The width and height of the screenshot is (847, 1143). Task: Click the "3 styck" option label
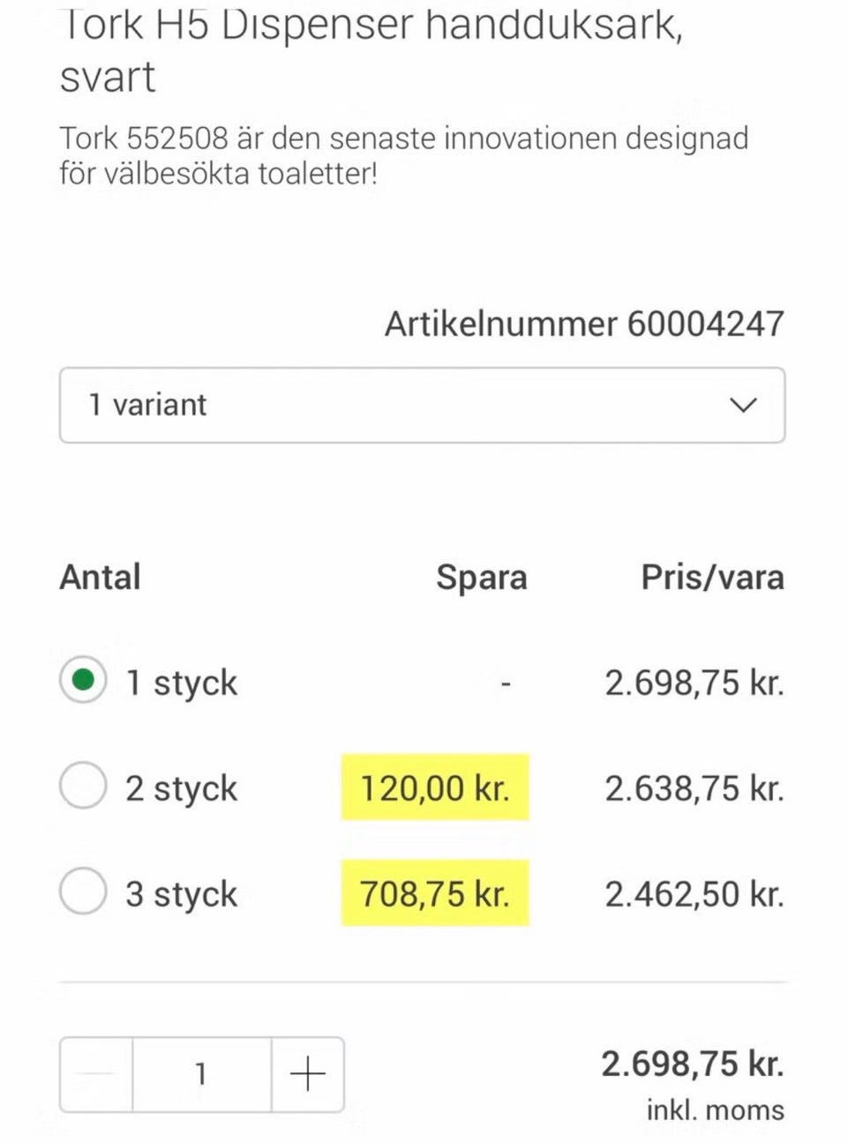182,893
